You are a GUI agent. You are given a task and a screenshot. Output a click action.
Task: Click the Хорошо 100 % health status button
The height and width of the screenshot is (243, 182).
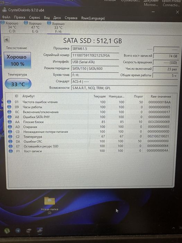[x=17, y=60]
